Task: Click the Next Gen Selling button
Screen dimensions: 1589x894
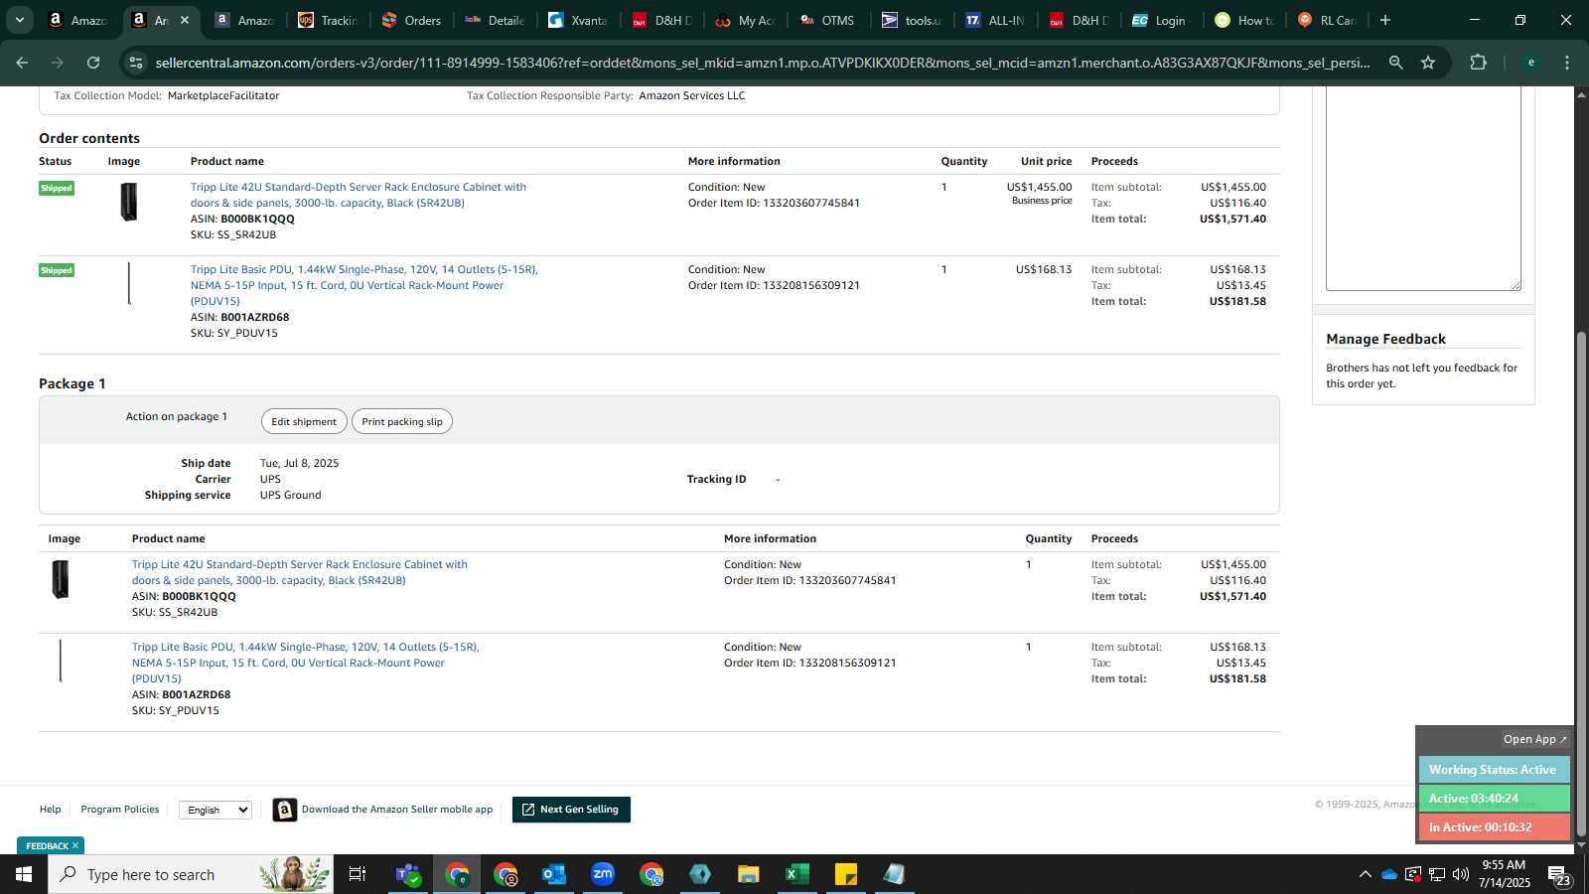Action: pyautogui.click(x=571, y=810)
